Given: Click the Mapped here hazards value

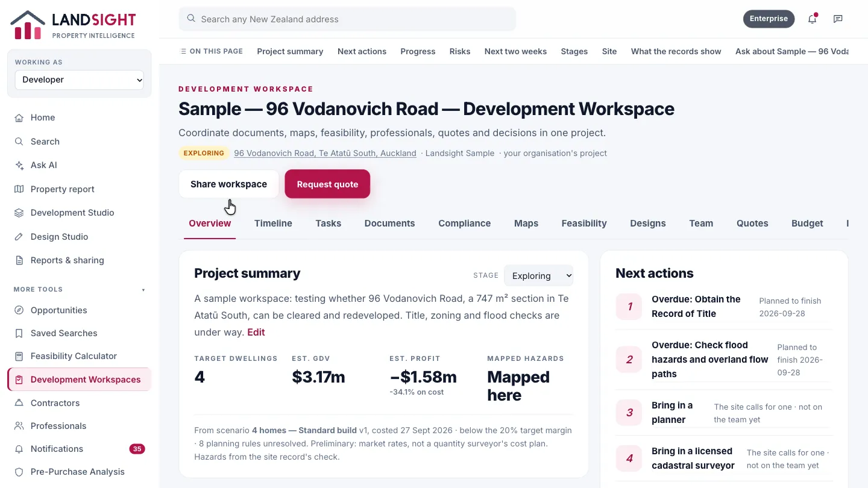Looking at the screenshot, I should pyautogui.click(x=518, y=386).
